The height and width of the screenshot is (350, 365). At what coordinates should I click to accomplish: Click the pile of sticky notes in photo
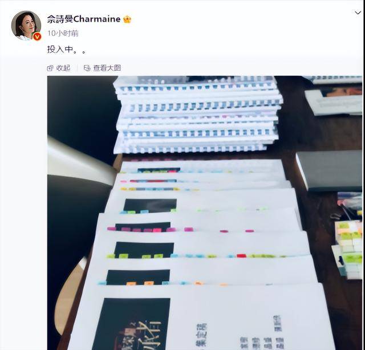347,249
